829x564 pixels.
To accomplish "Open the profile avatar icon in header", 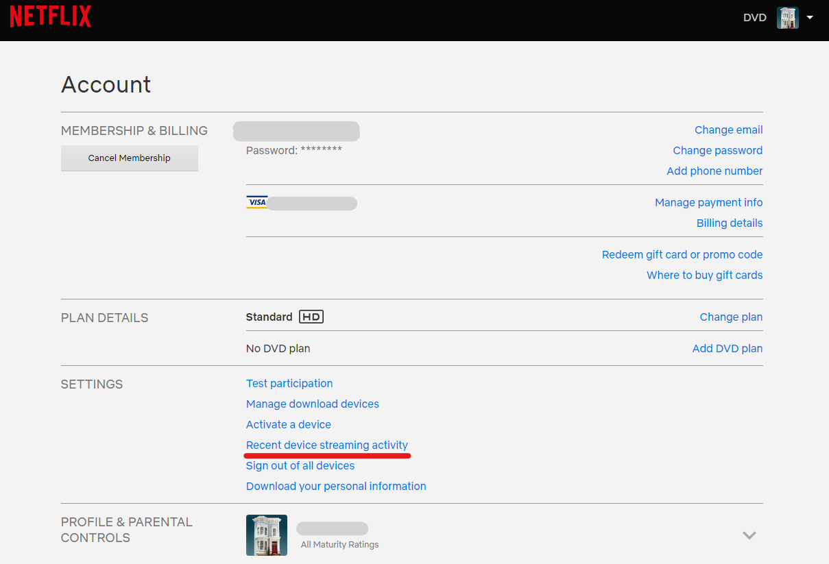I will point(787,17).
